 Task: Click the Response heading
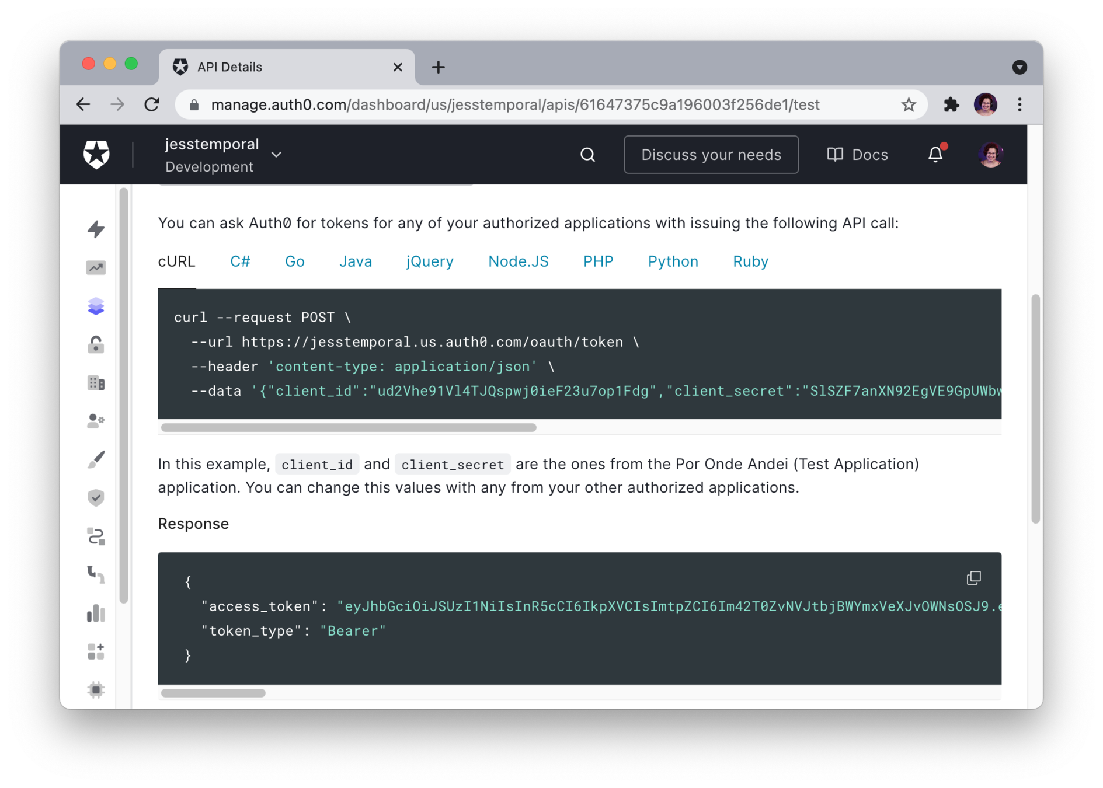click(x=193, y=524)
